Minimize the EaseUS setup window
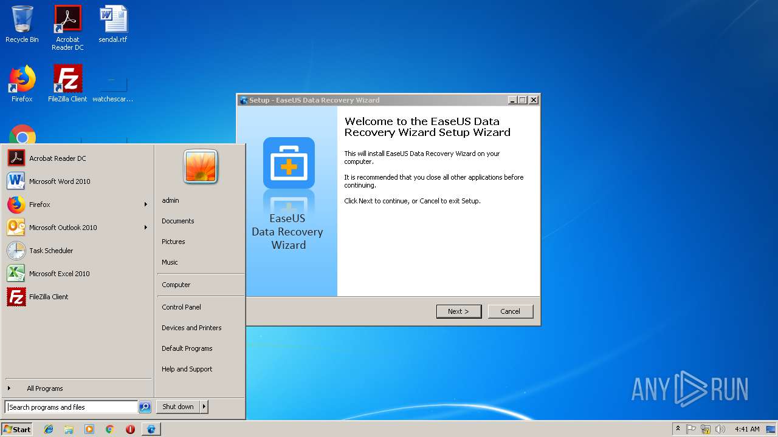Screen dimensions: 778x437 tap(512, 100)
